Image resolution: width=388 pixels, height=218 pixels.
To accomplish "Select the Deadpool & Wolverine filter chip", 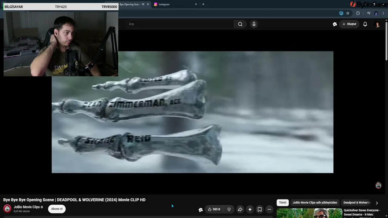I will pyautogui.click(x=357, y=203).
